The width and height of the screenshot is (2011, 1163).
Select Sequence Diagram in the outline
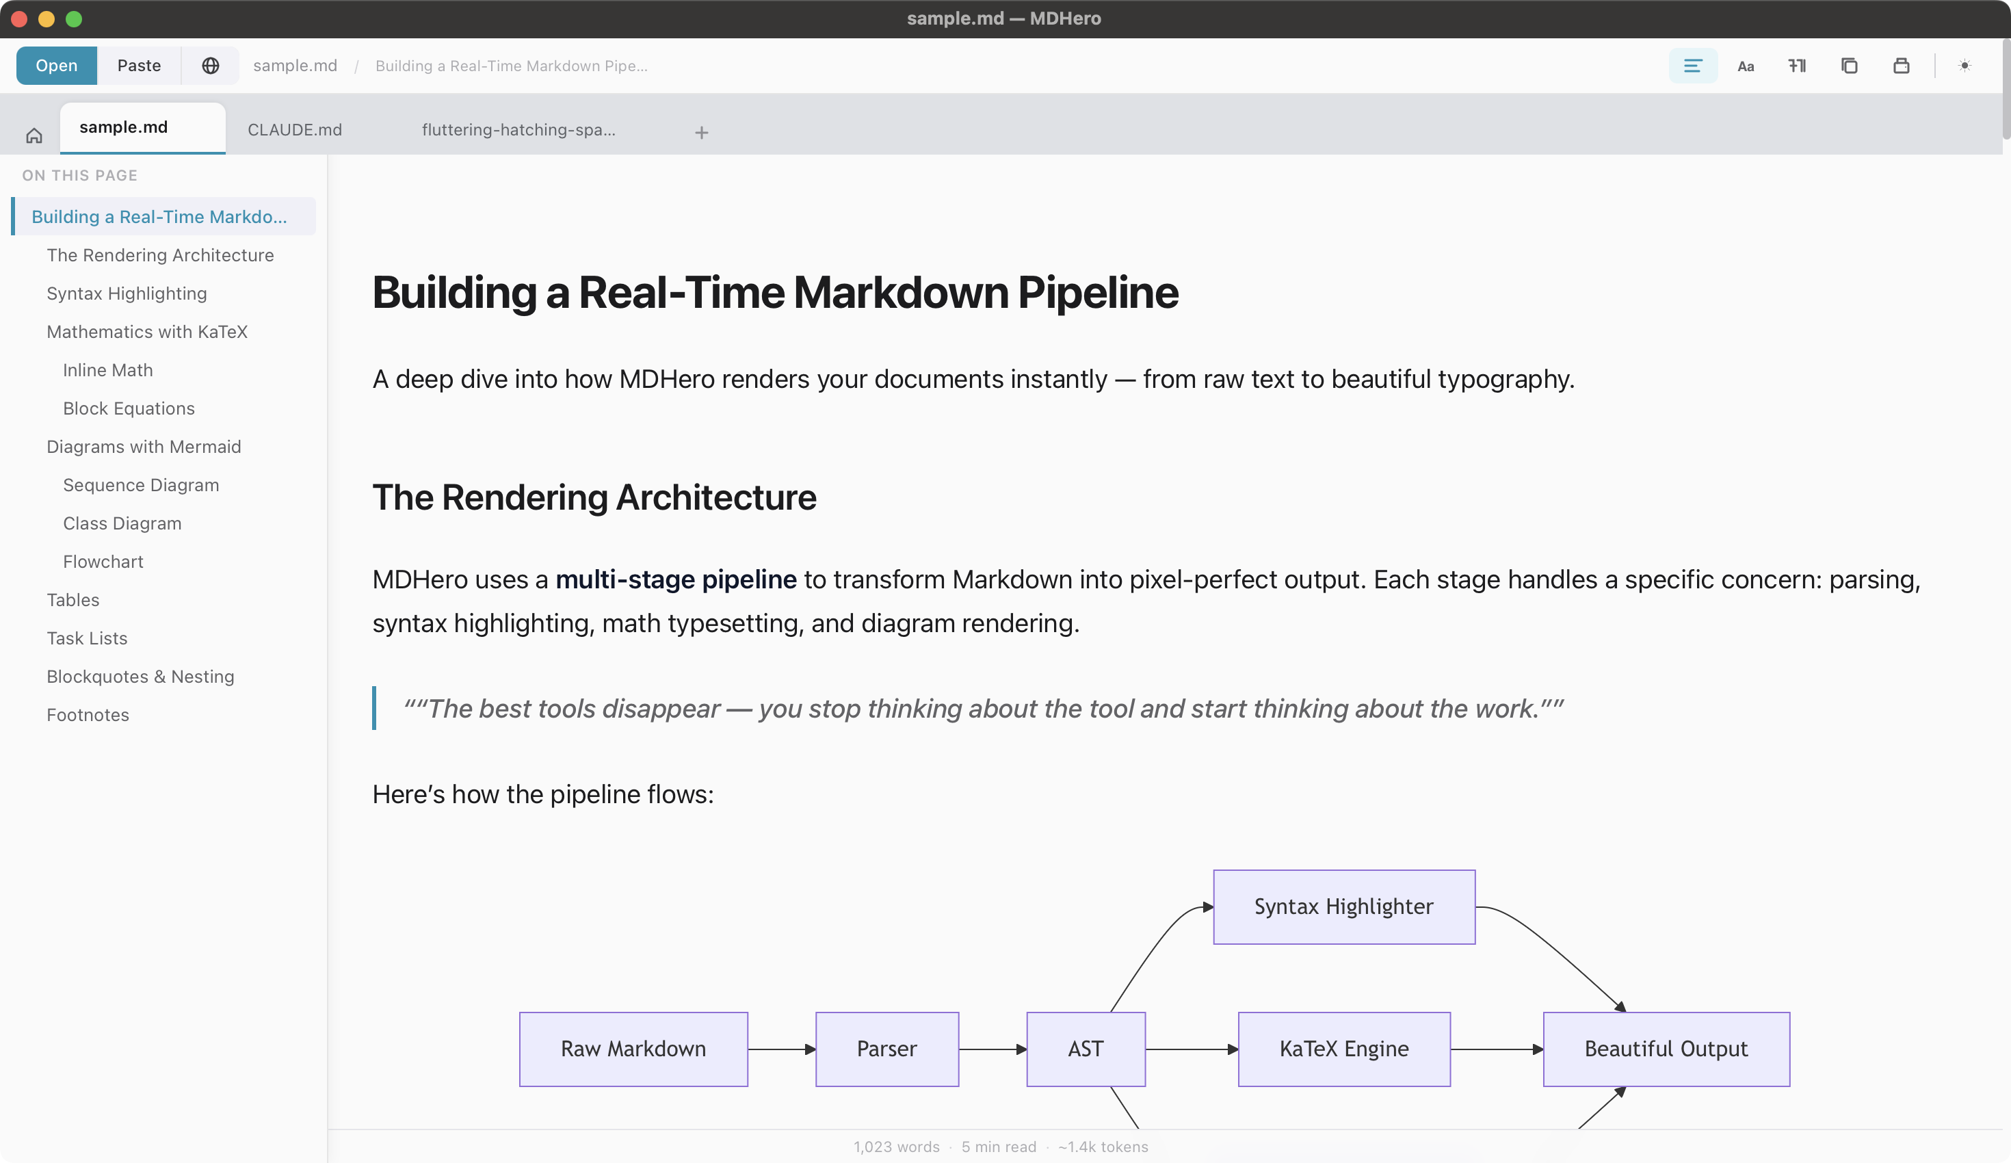click(140, 484)
